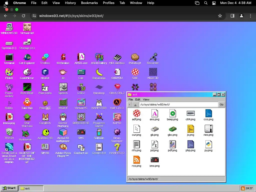
Task: Open File menu in ext window
Action: point(130,99)
